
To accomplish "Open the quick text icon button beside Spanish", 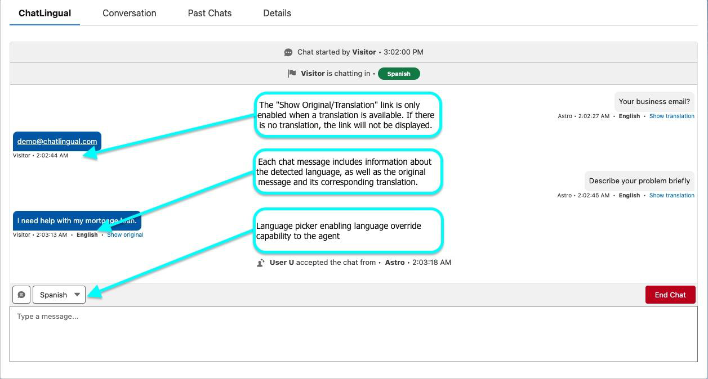I will [x=21, y=295].
